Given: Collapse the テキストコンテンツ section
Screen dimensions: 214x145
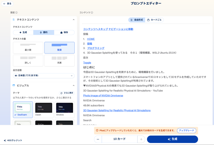Looking at the screenshot, I should [73, 20].
